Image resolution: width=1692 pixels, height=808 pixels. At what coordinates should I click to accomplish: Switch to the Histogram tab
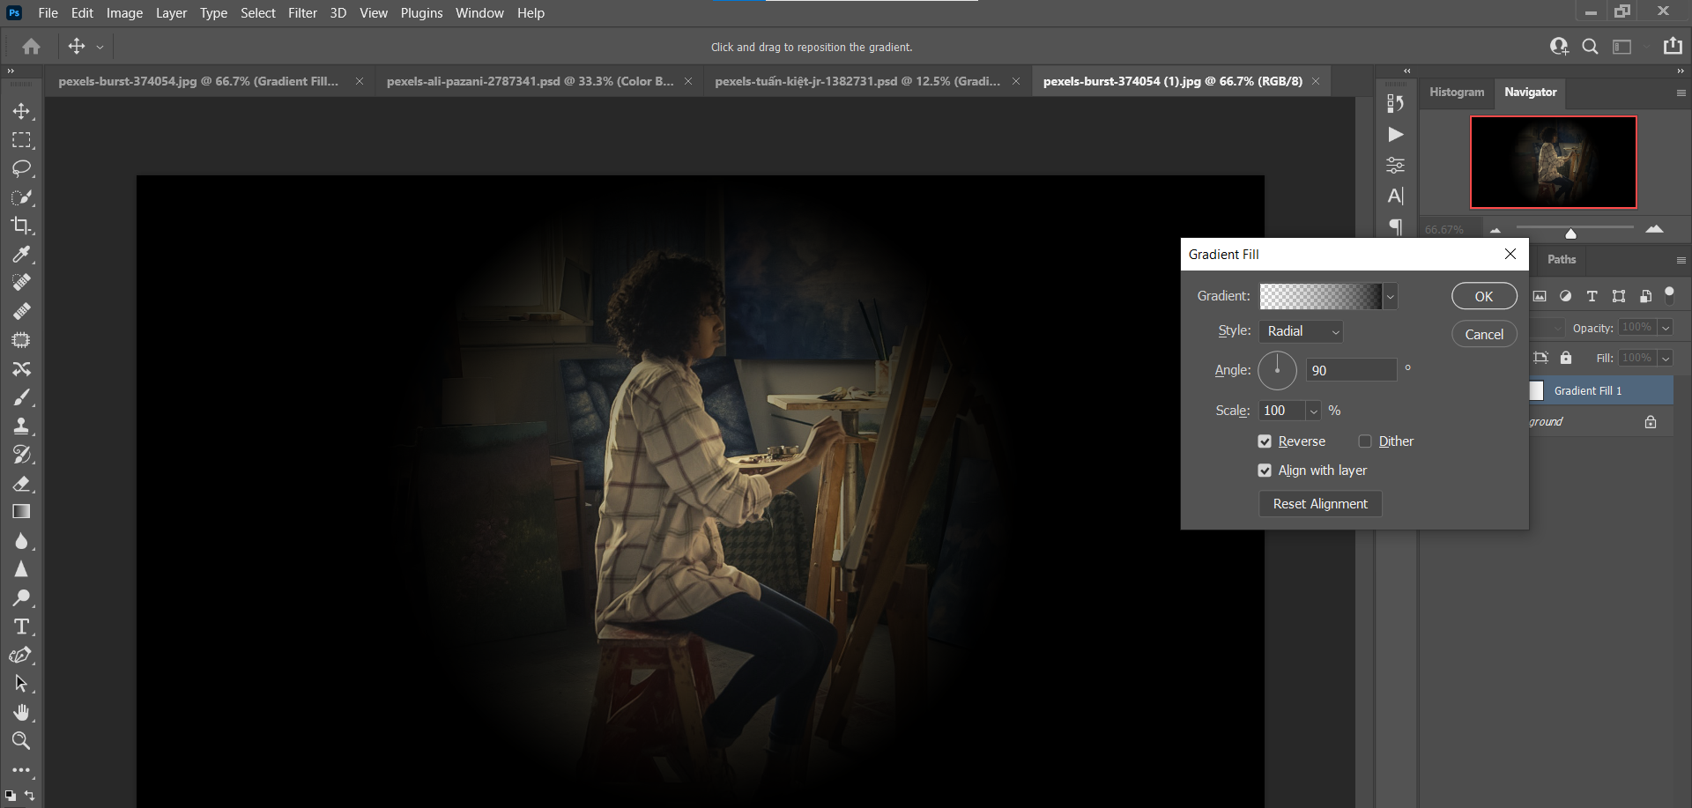(1456, 92)
